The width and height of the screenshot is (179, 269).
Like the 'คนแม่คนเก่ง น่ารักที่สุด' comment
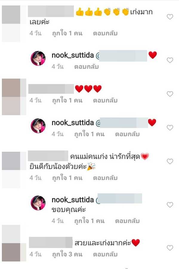pyautogui.click(x=170, y=161)
